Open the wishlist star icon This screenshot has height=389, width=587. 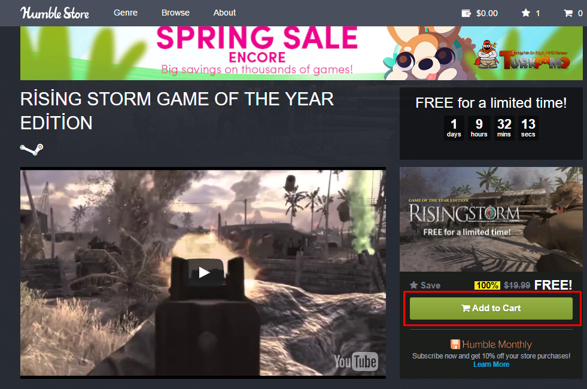coord(525,13)
